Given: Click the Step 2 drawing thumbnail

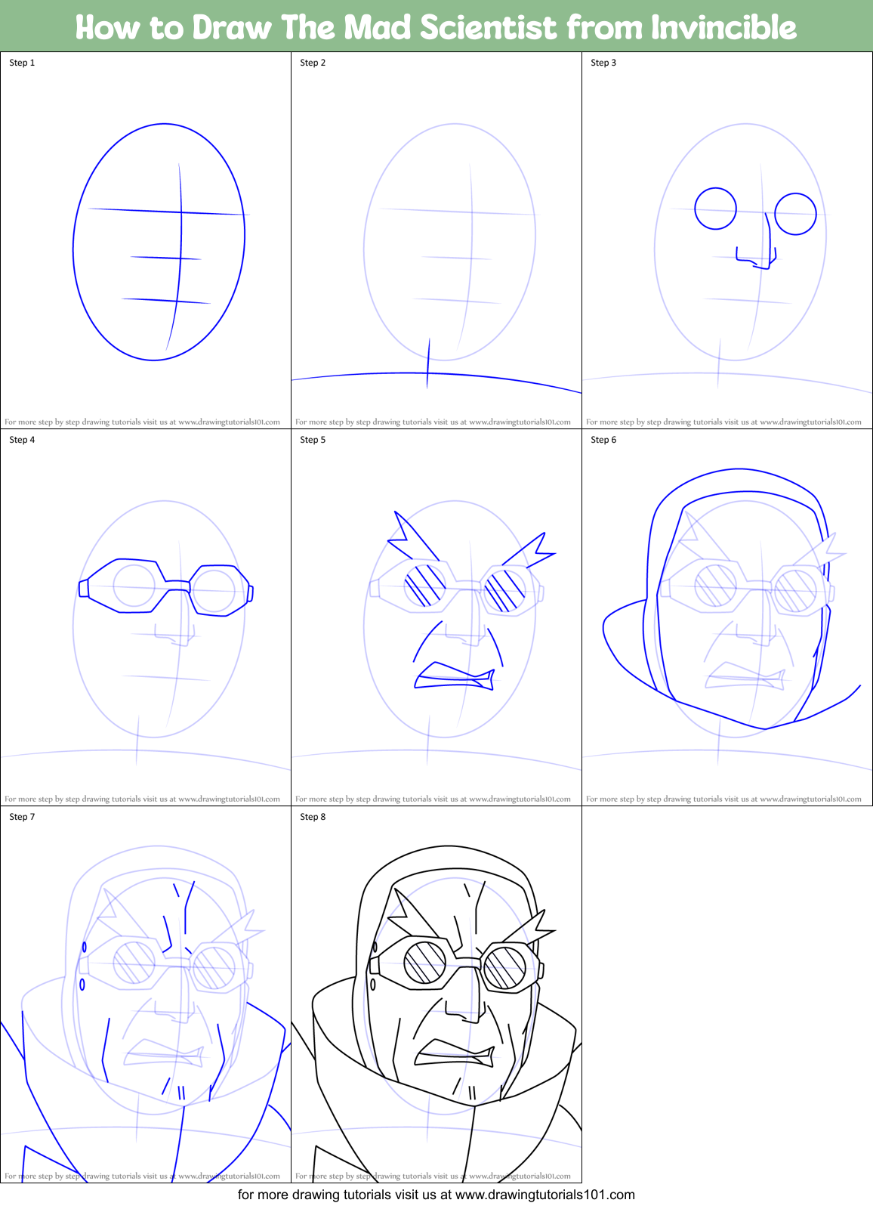Looking at the screenshot, I should 436,240.
